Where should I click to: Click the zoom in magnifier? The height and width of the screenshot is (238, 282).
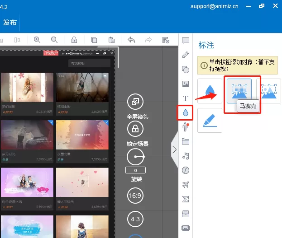pos(37,40)
